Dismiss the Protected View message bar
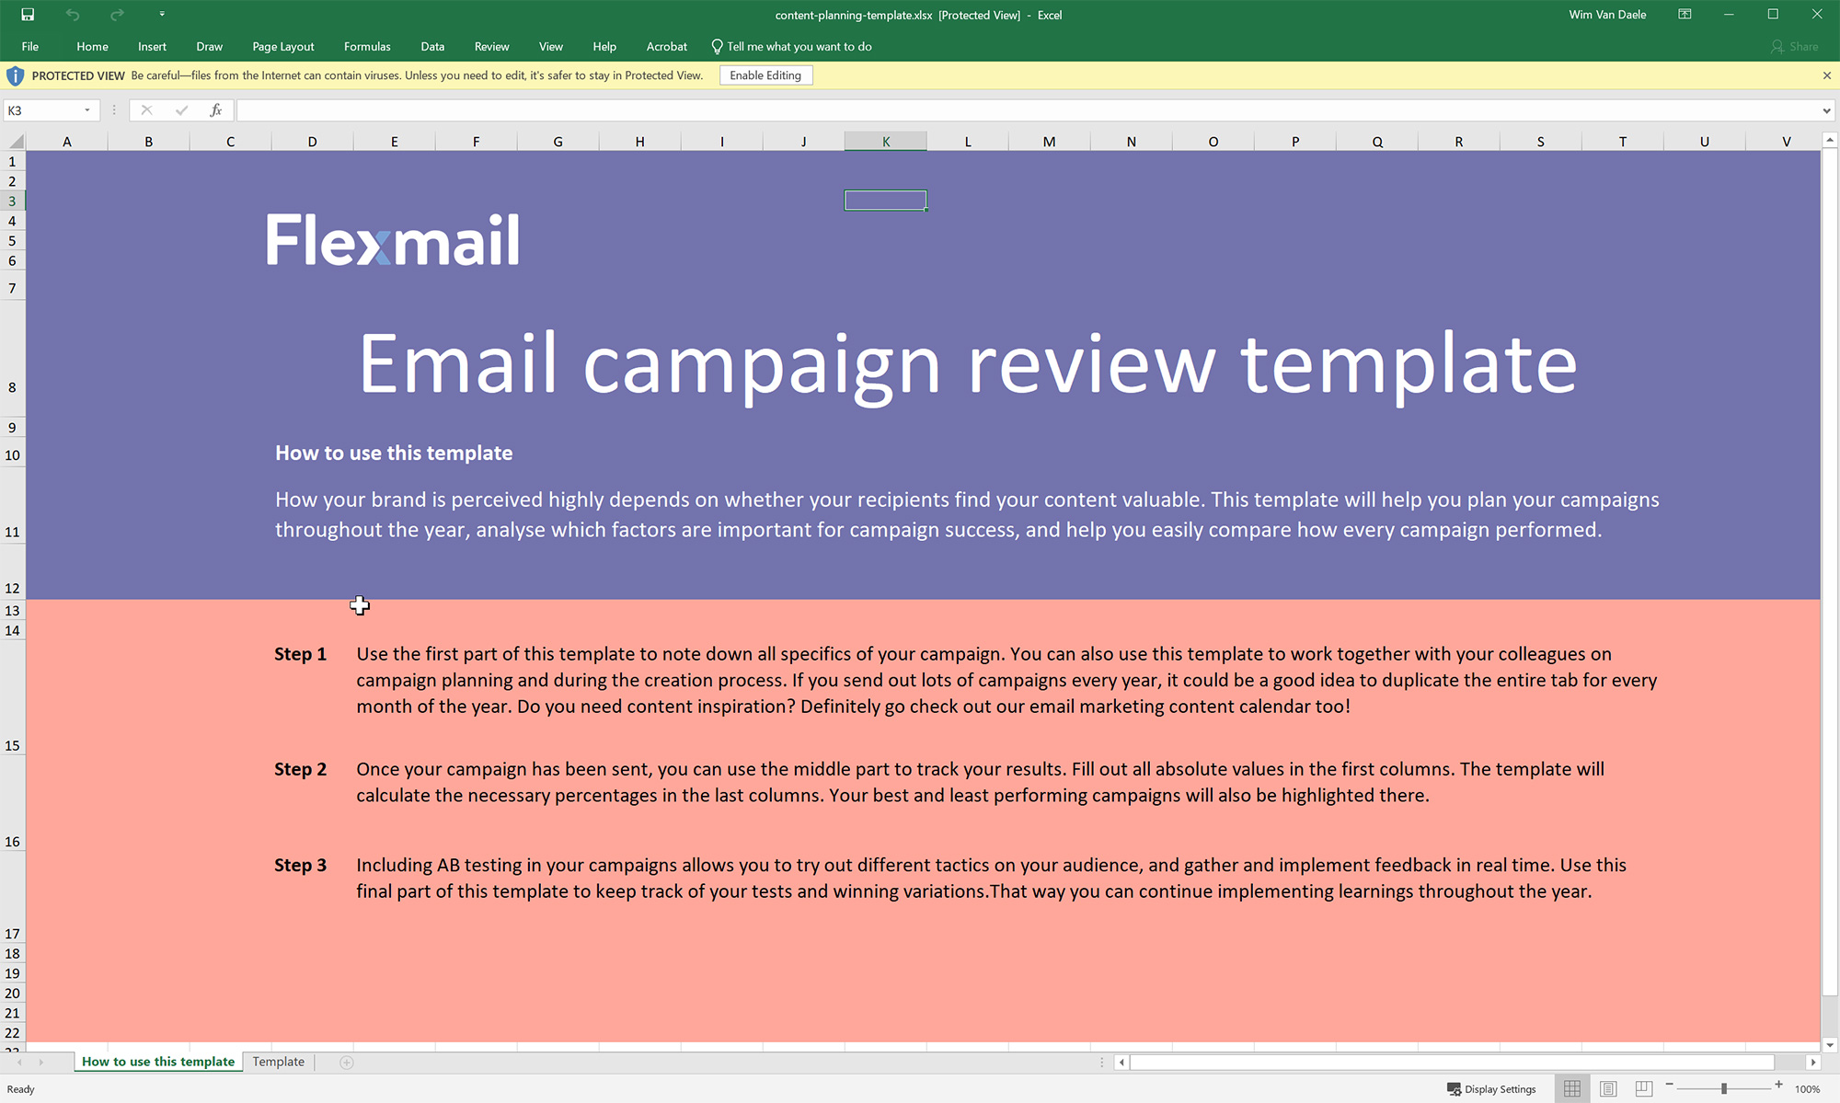 1827,75
